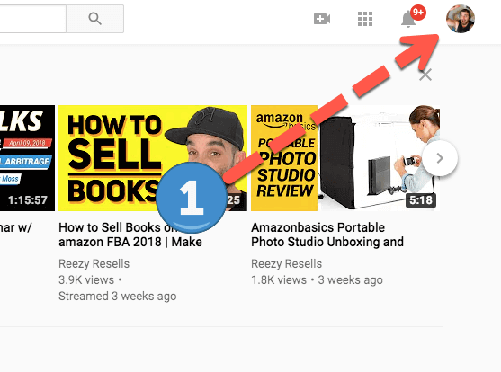Open the account profile avatar menu
This screenshot has width=501, height=372.
[461, 19]
